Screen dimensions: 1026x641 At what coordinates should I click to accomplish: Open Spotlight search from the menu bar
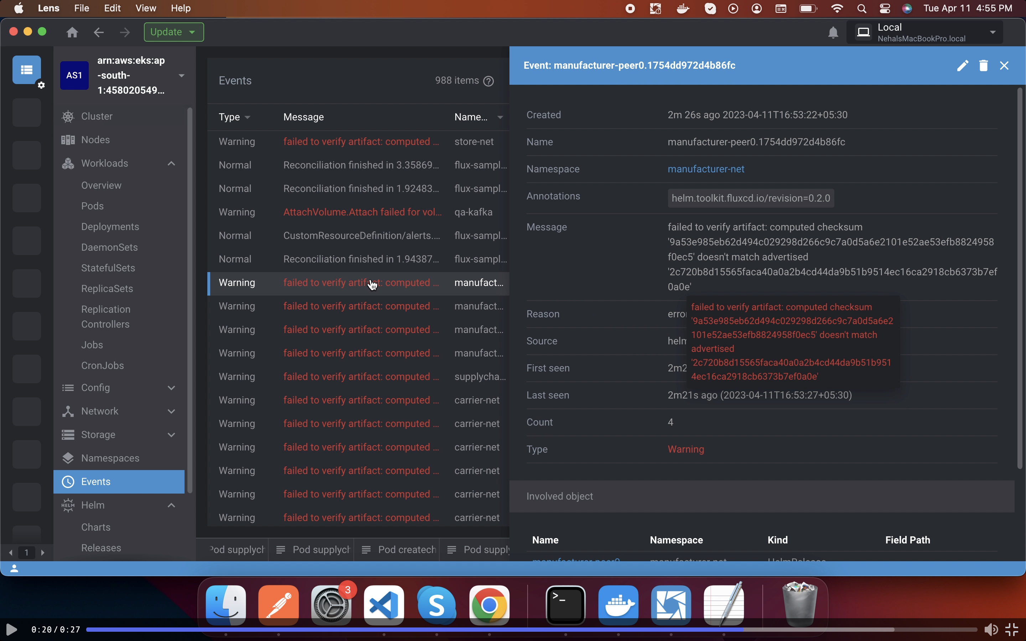pyautogui.click(x=861, y=8)
